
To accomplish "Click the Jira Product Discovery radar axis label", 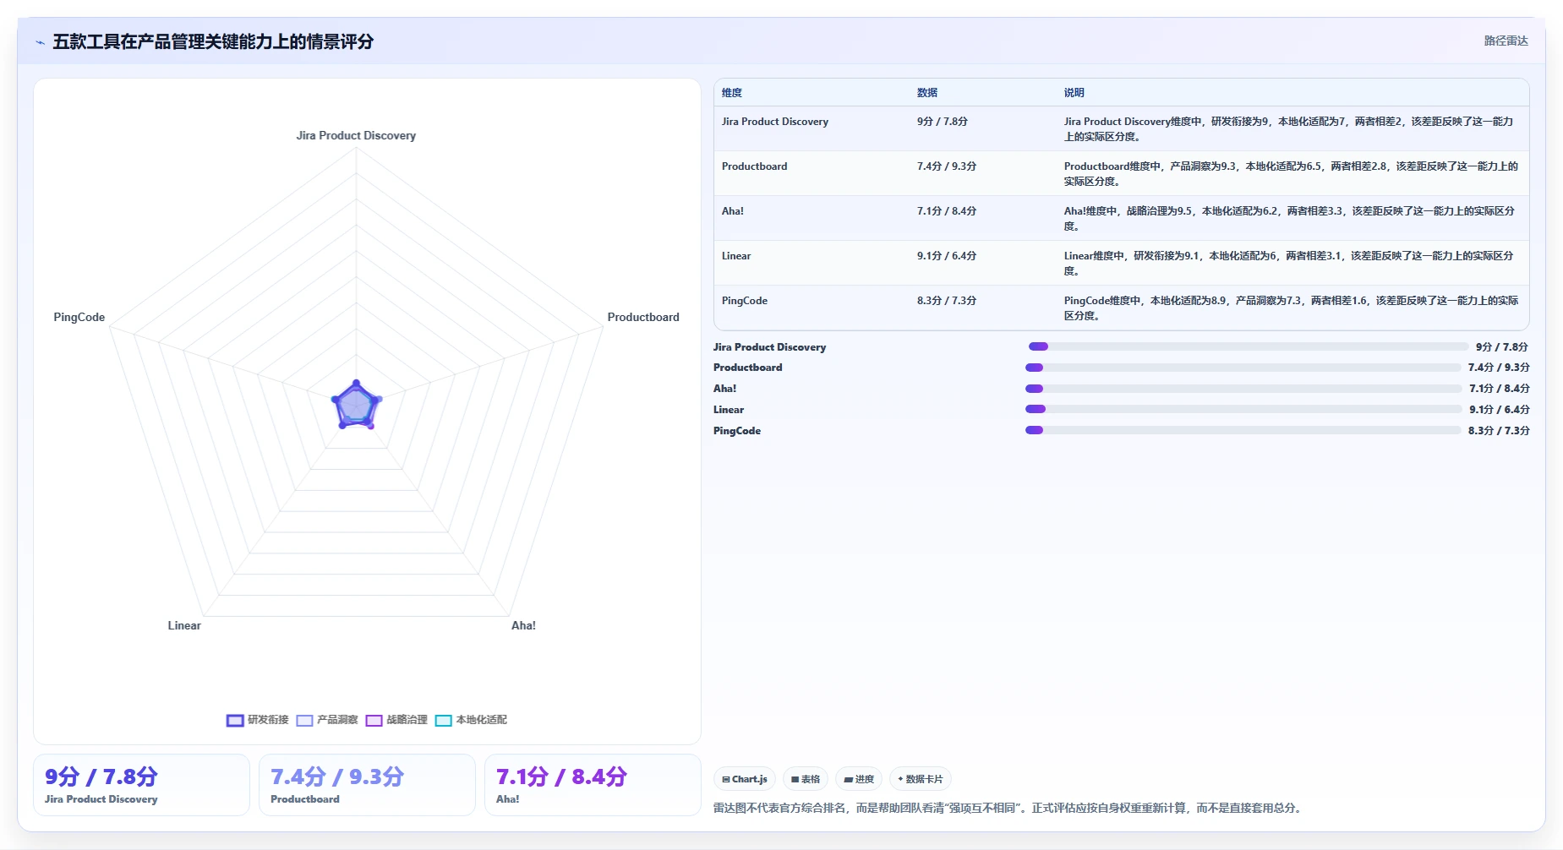I will click(356, 135).
